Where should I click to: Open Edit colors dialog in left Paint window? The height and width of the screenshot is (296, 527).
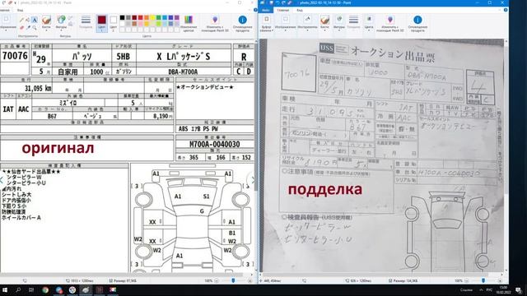click(189, 23)
